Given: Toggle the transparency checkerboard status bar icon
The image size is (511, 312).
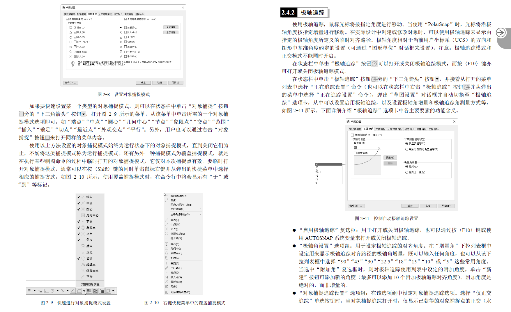Looking at the screenshot, I should [x=96, y=290].
